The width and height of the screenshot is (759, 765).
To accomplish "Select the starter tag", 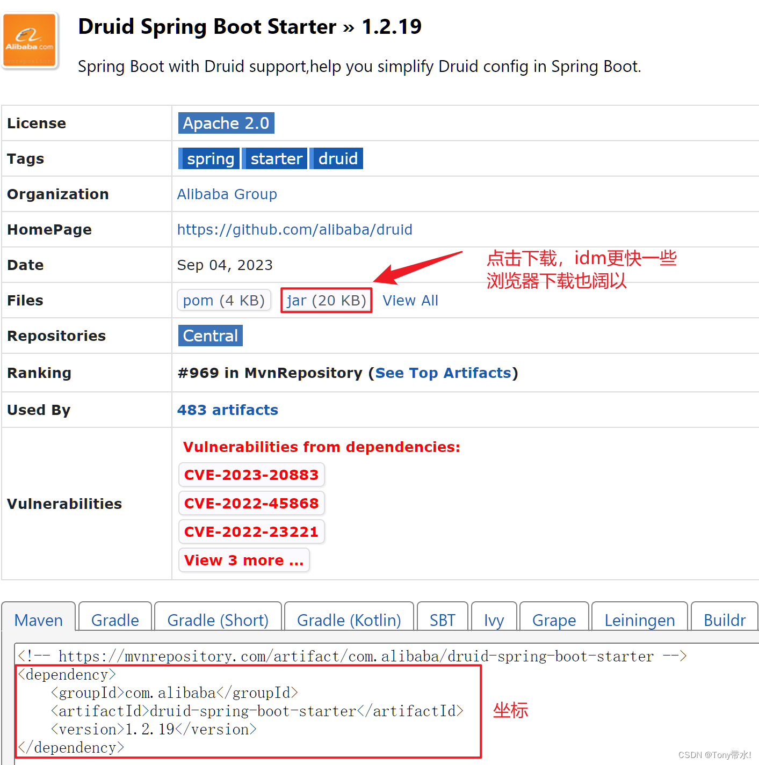I will click(276, 158).
